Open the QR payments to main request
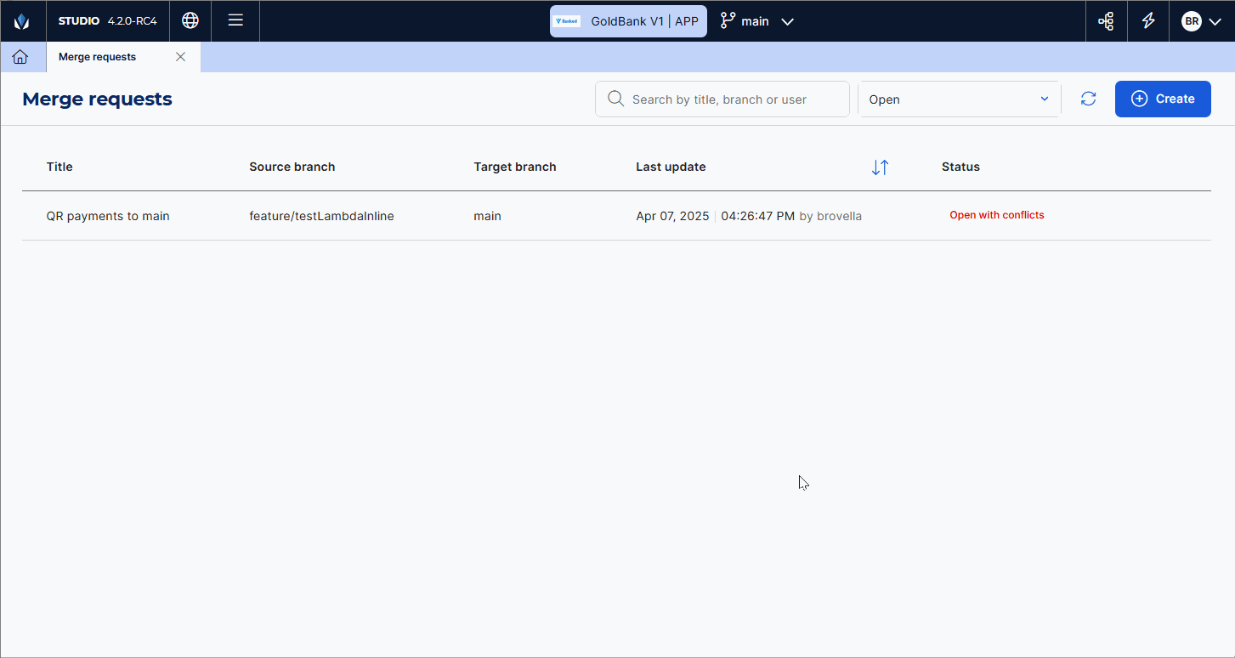This screenshot has height=658, width=1235. click(108, 216)
